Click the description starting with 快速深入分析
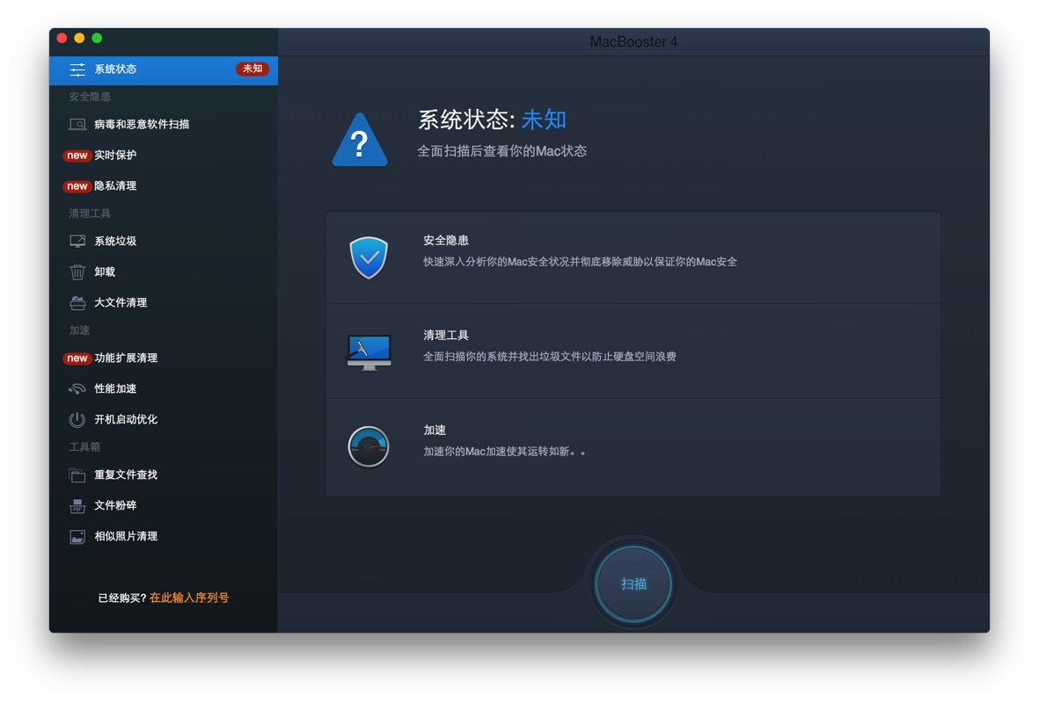Screen dimensions: 1039x703 pyautogui.click(x=580, y=262)
